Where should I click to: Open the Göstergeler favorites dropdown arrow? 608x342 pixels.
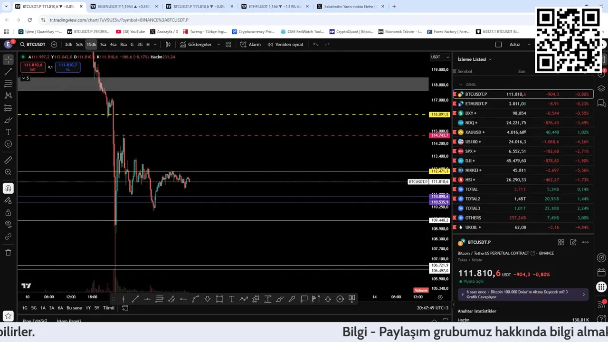tap(218, 45)
